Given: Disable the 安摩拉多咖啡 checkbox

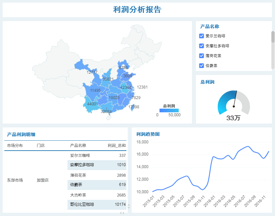Looking at the screenshot, I should tap(201, 46).
